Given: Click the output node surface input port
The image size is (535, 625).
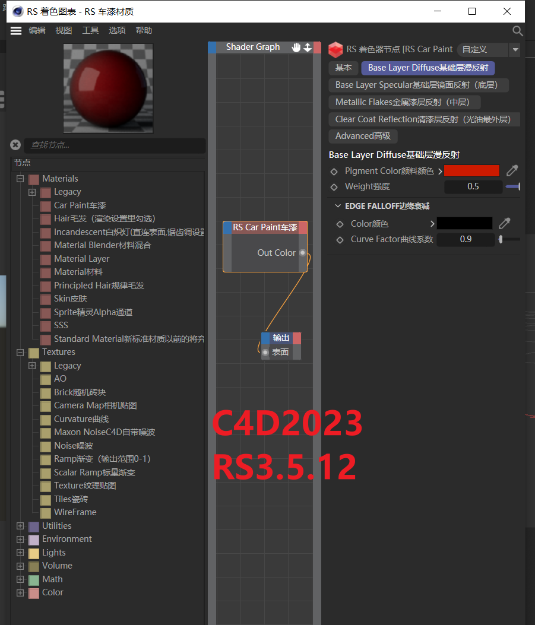Looking at the screenshot, I should [265, 353].
